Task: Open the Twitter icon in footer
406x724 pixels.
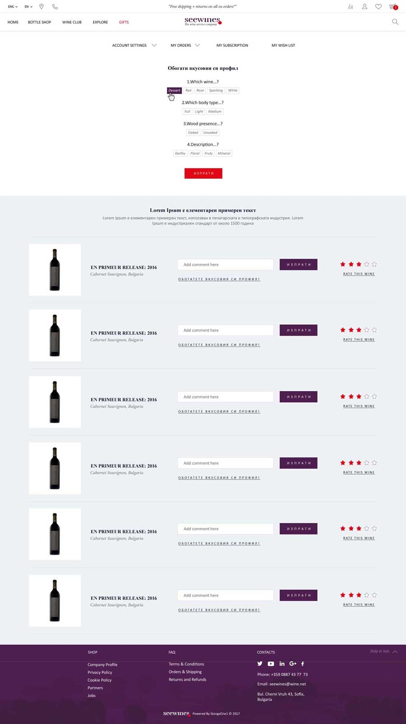Action: click(x=260, y=664)
